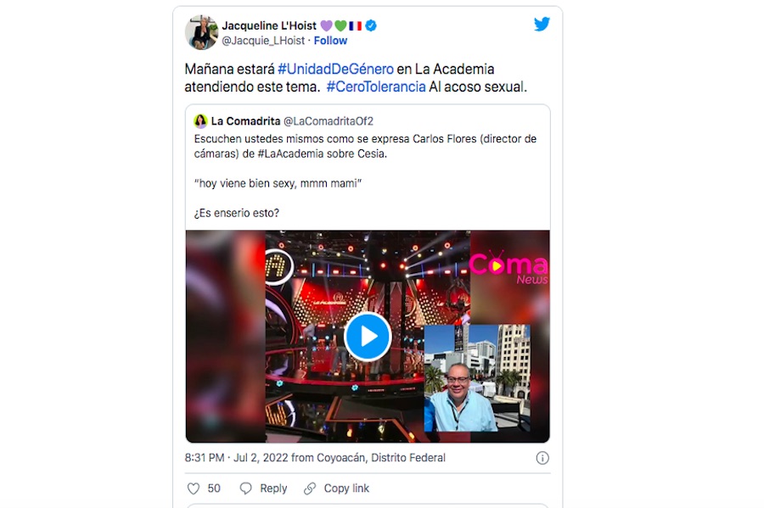764x508 pixels.
Task: Click the La Comadrita display name
Action: coord(245,121)
